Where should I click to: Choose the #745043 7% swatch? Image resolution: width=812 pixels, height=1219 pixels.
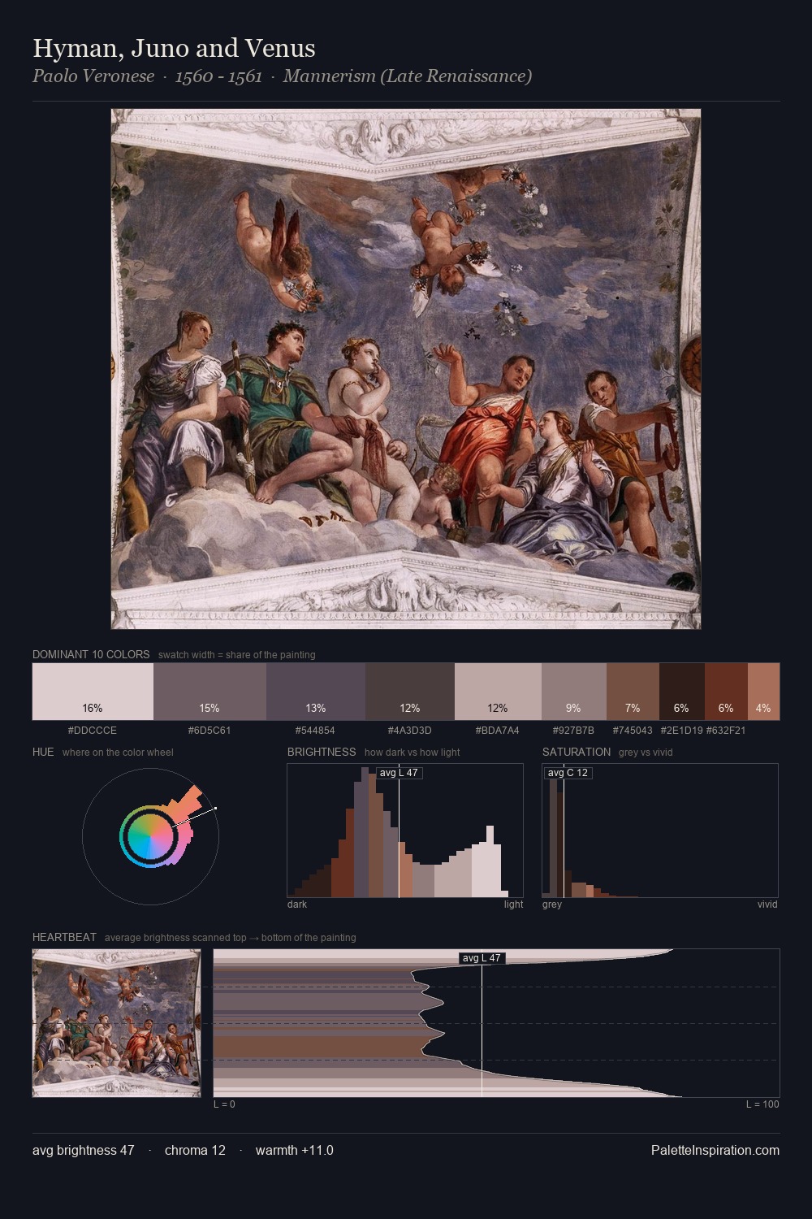click(633, 692)
